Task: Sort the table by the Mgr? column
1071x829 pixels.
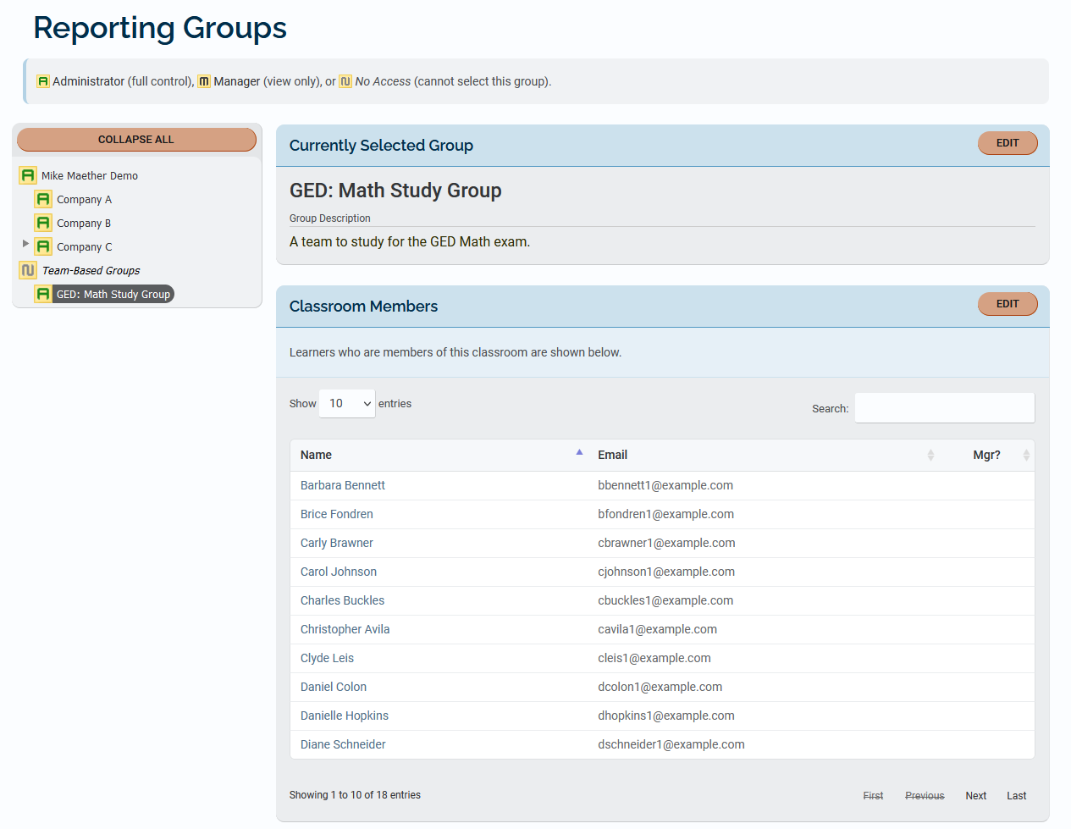Action: [988, 455]
